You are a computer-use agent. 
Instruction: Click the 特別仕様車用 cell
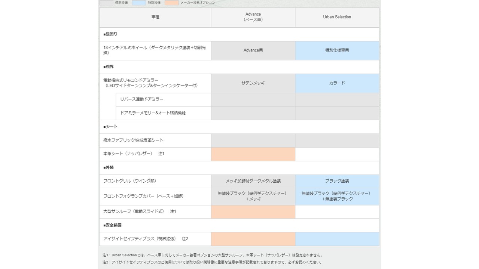337,50
